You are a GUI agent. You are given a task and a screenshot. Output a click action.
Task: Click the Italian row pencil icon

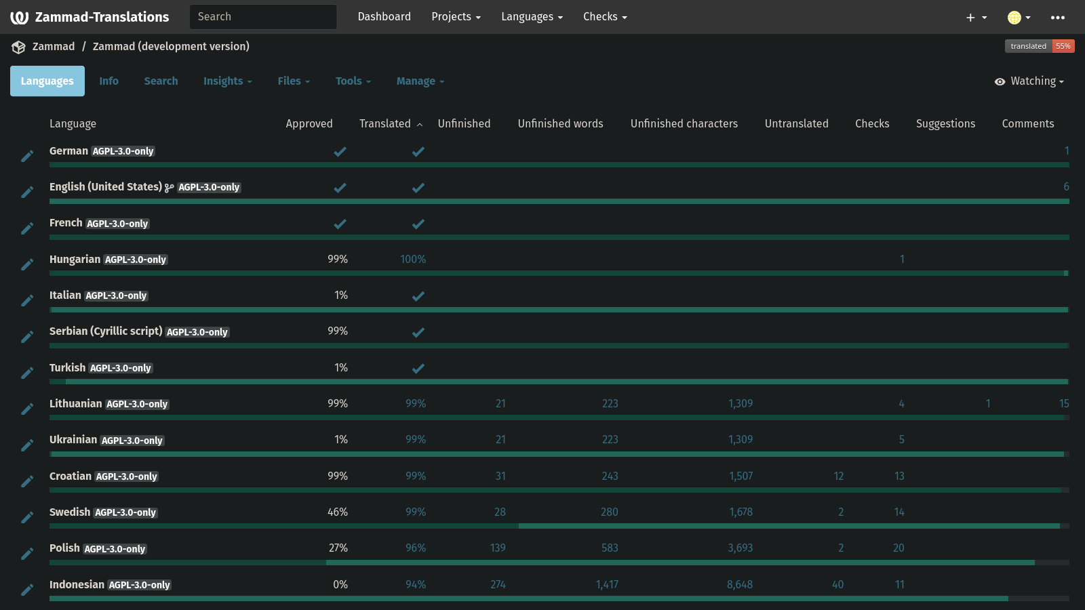[27, 300]
